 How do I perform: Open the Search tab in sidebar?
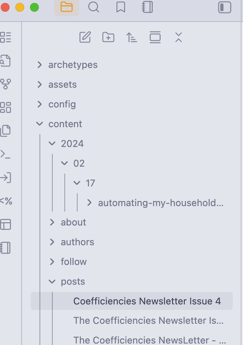94,7
